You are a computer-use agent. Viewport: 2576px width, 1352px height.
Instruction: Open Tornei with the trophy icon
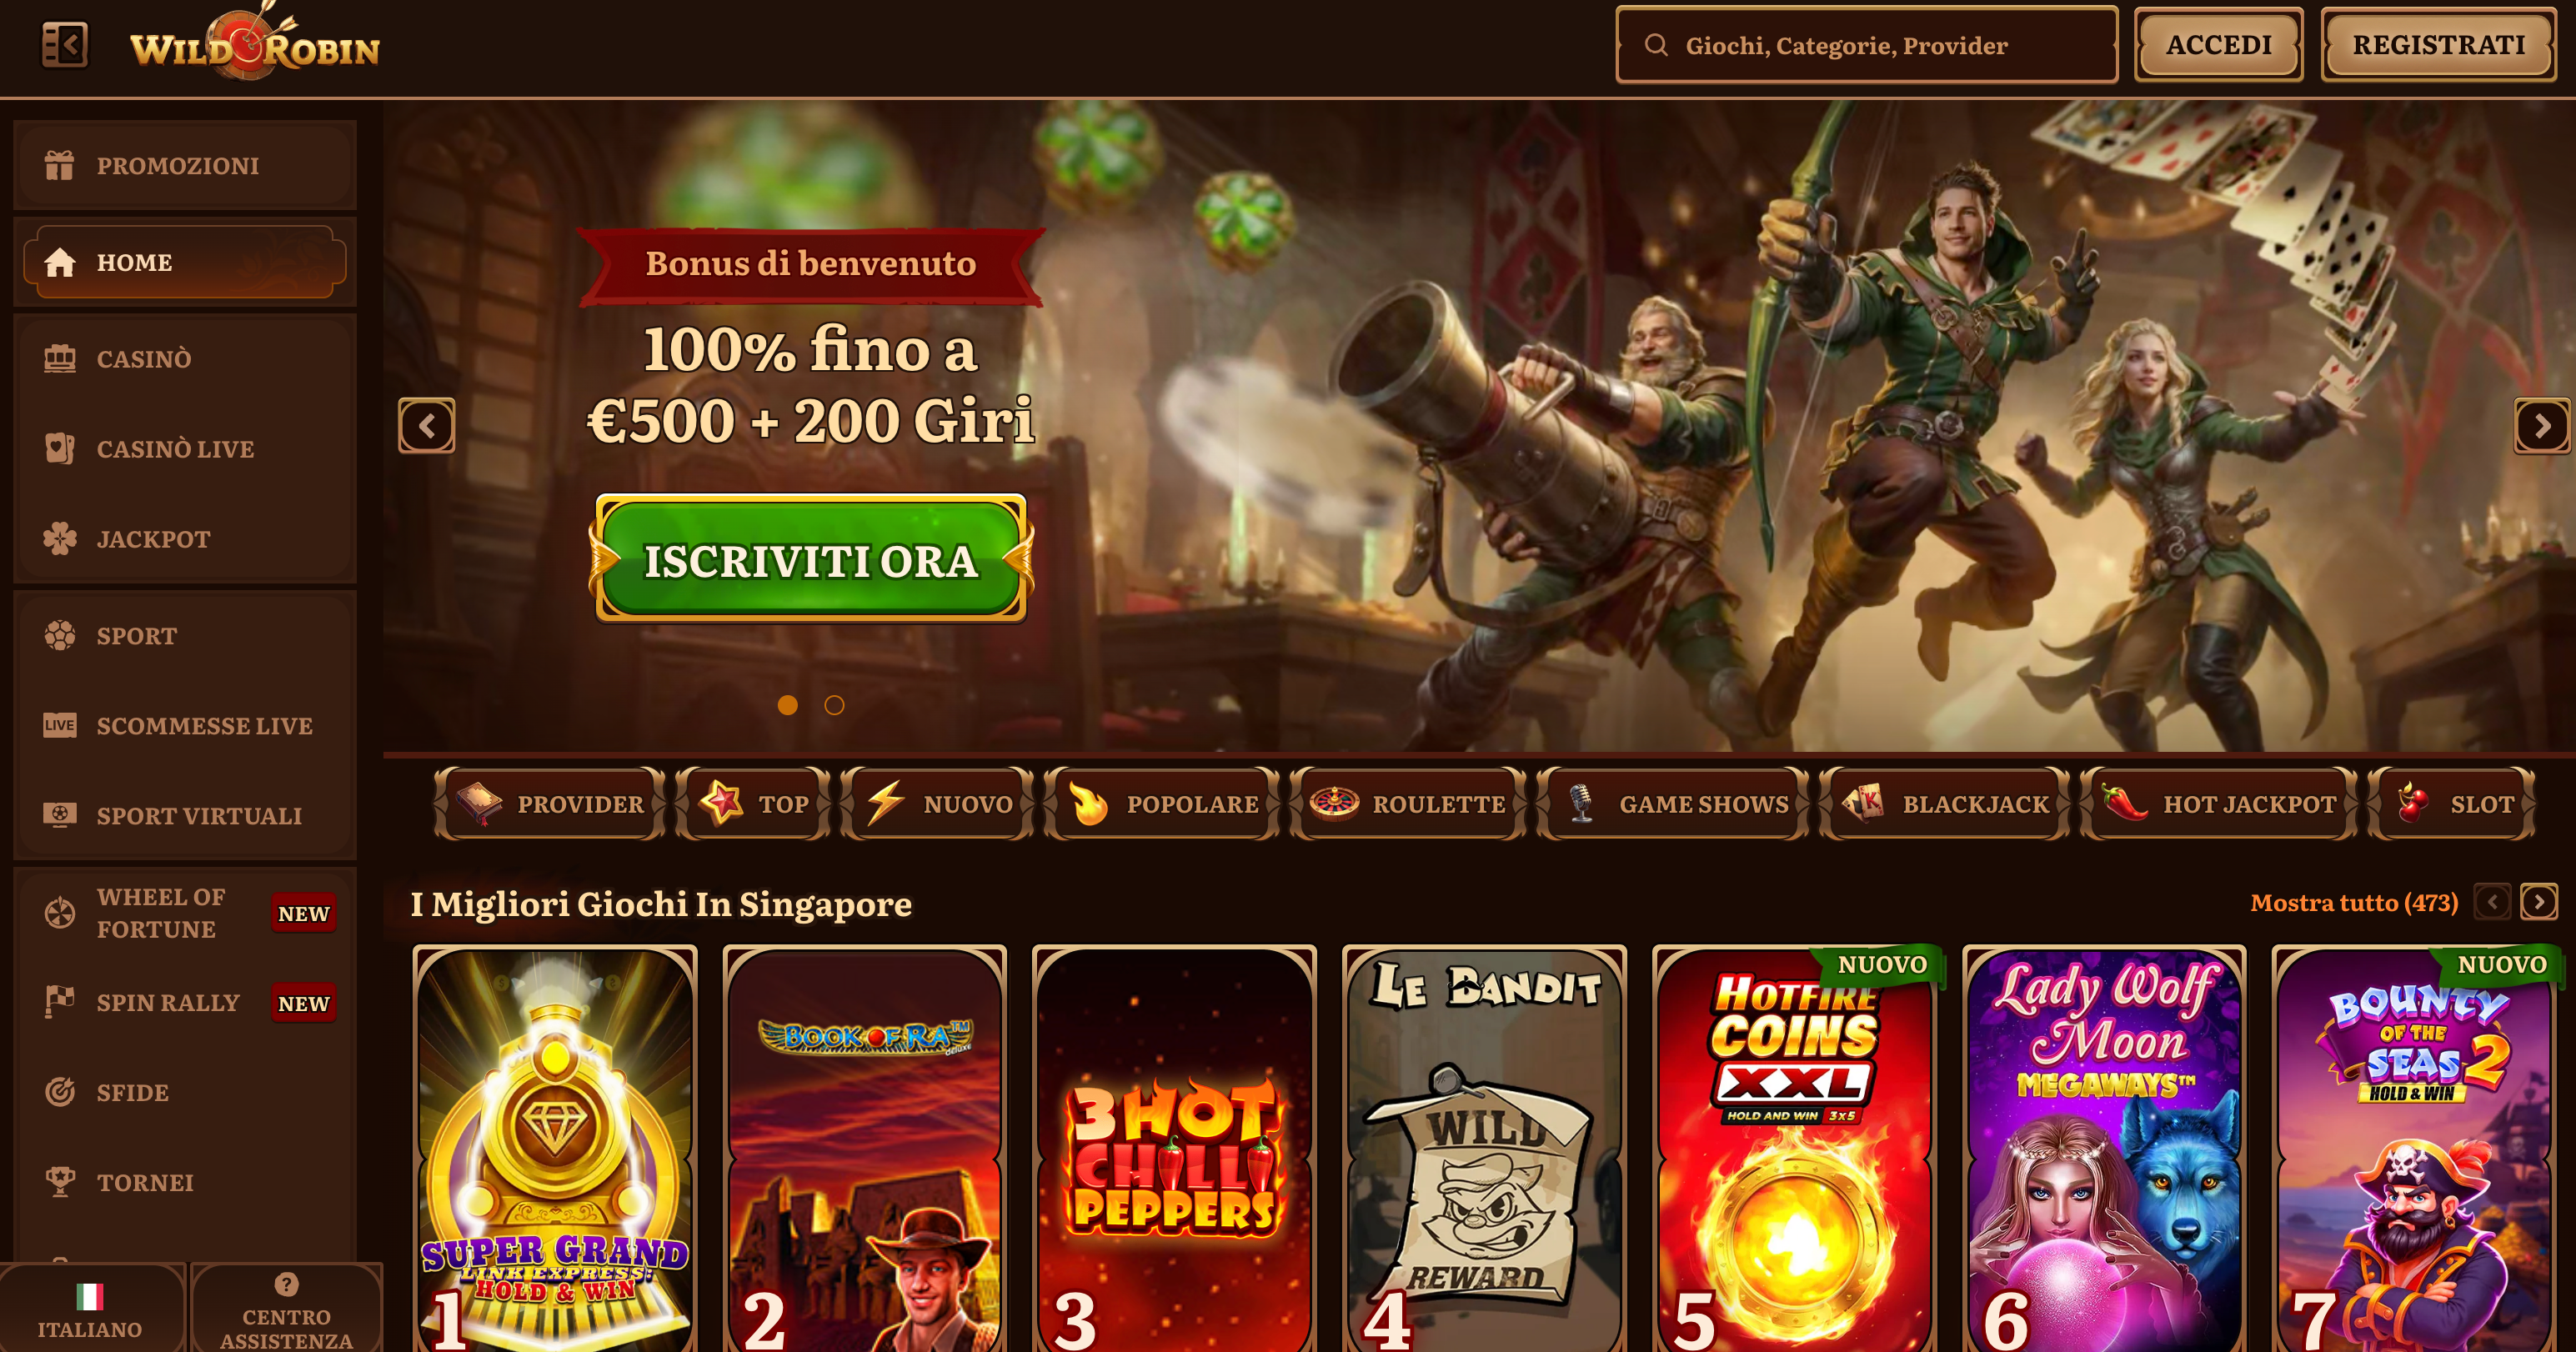click(x=185, y=1182)
